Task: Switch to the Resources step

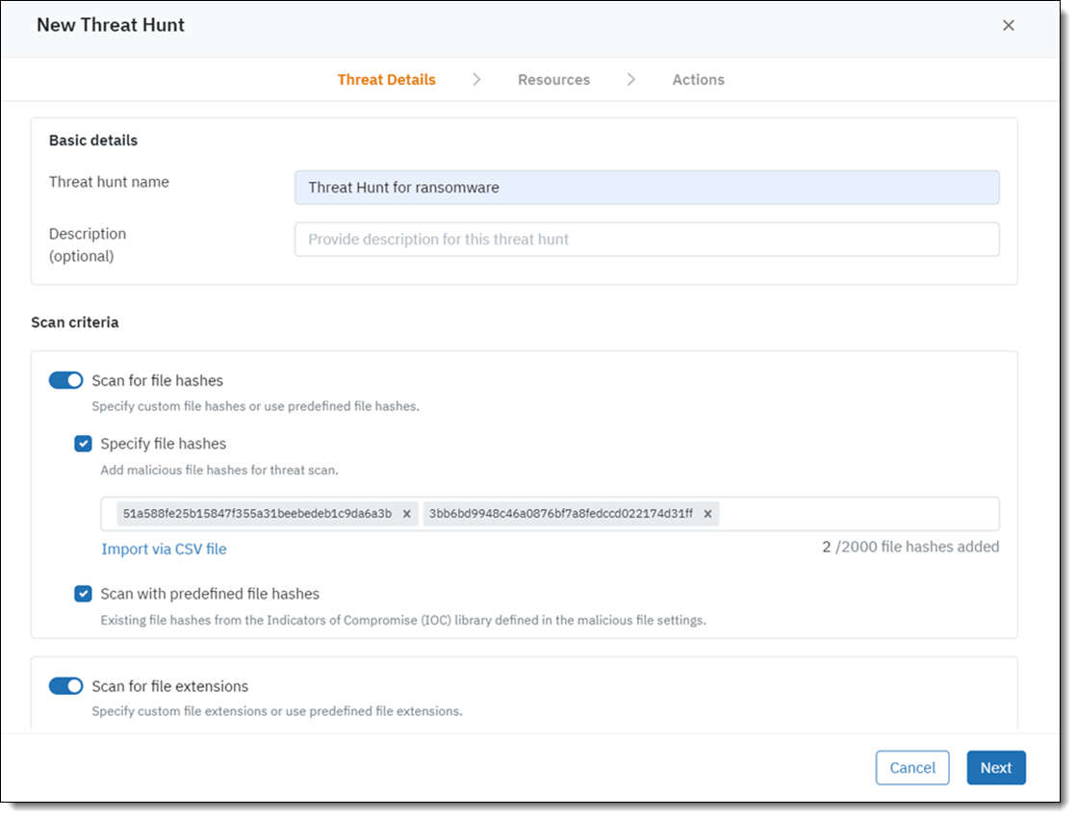Action: coord(553,80)
